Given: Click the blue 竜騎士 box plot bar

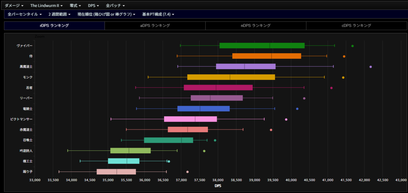Looking at the screenshot, I should [203, 108].
